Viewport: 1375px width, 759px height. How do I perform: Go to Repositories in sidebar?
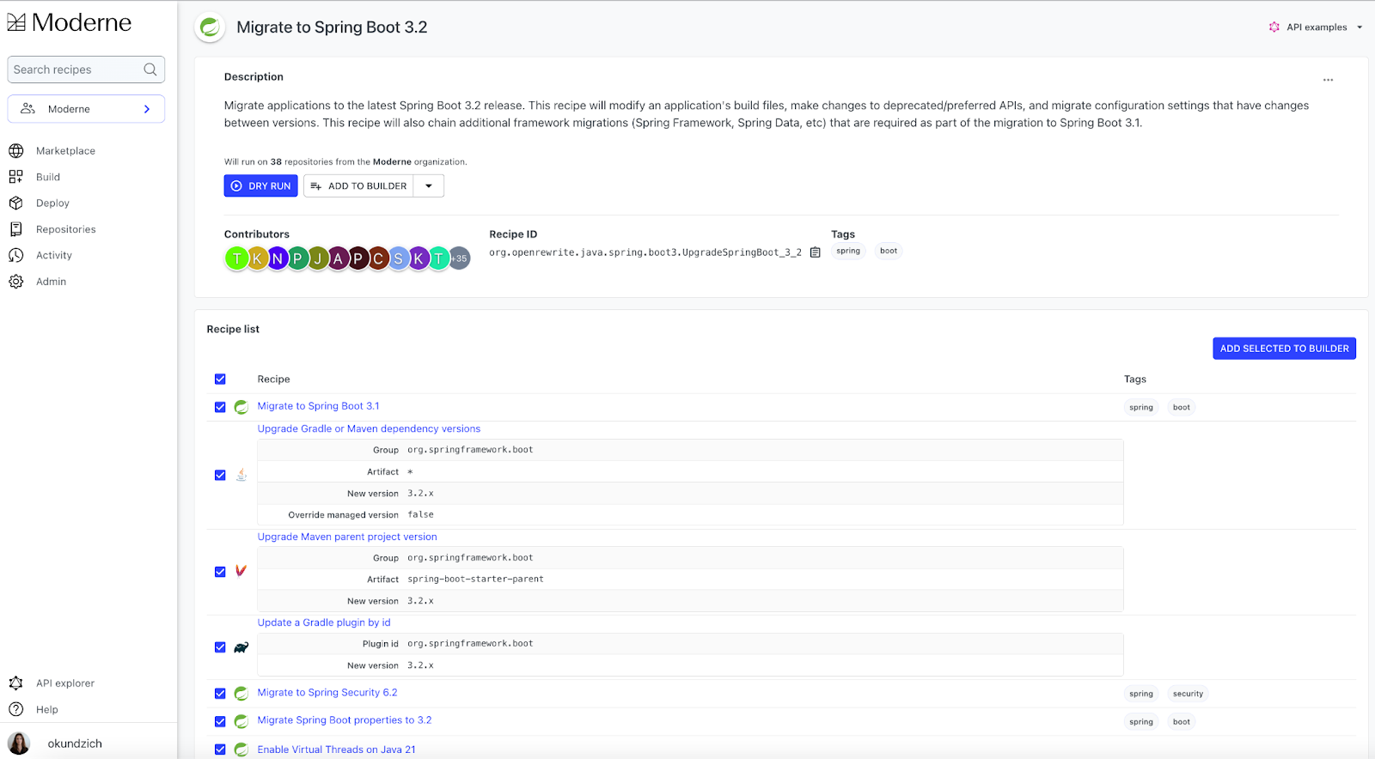[x=66, y=229]
